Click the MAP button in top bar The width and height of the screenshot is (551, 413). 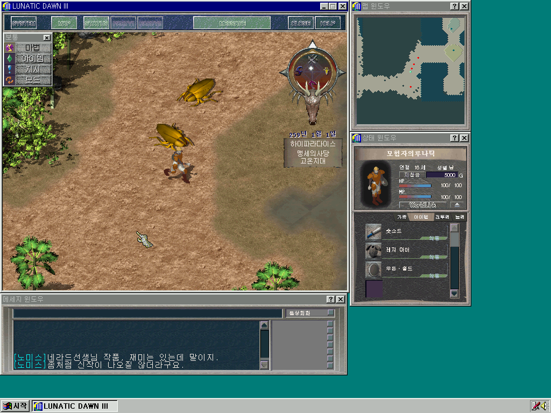tap(64, 23)
